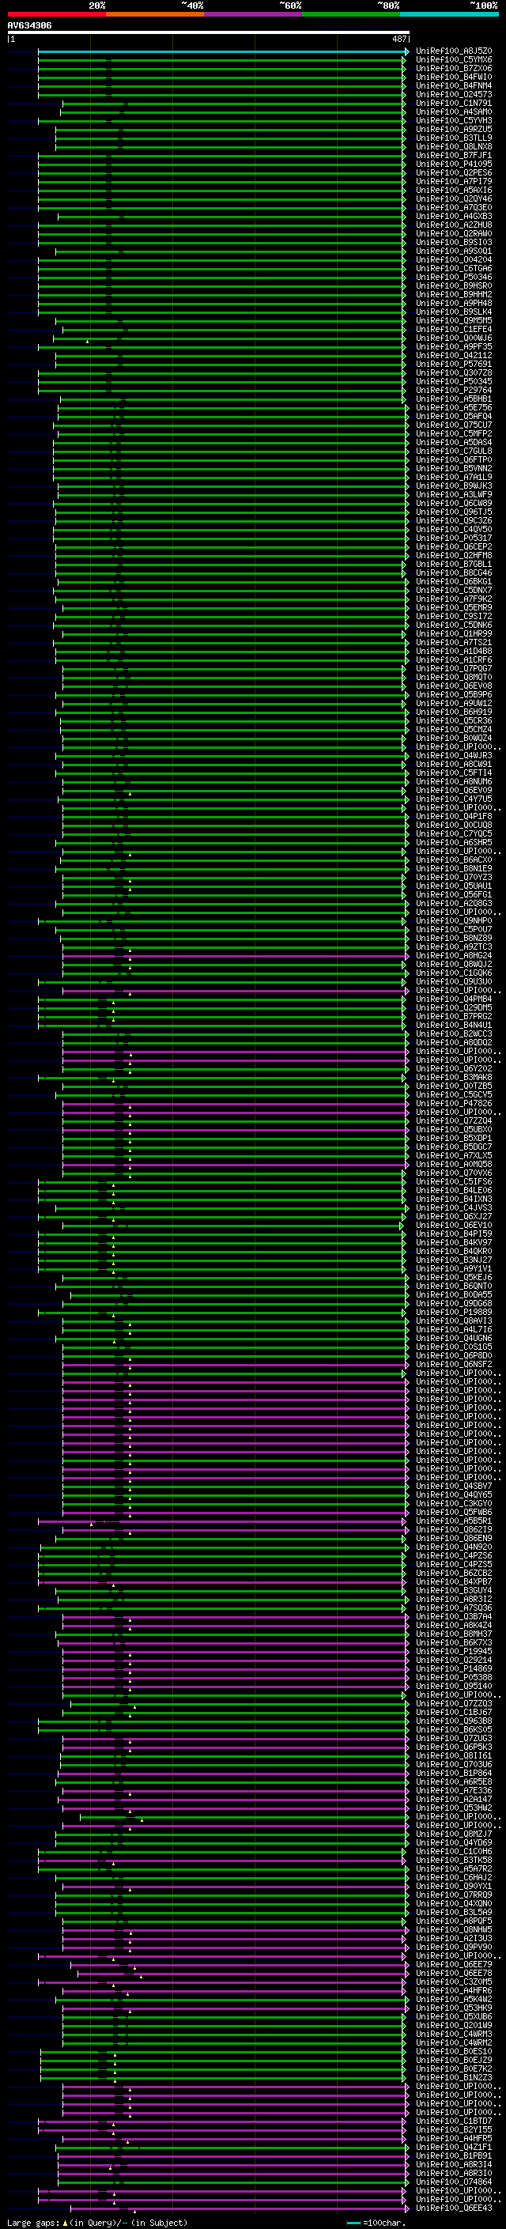Select the UniRef100_Q5XUB6 label
506x2229 pixels.
[x=454, y=2016]
